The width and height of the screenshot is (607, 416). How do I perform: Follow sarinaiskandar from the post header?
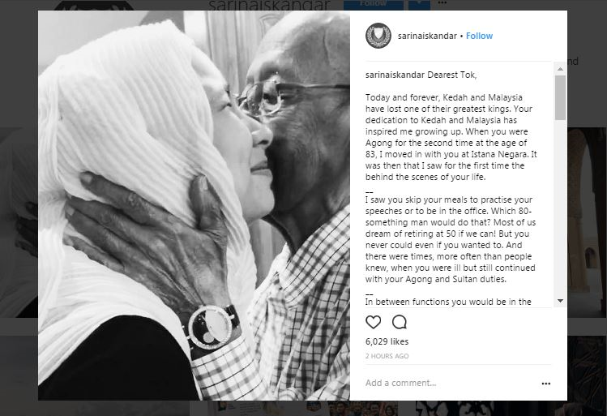pyautogui.click(x=479, y=36)
